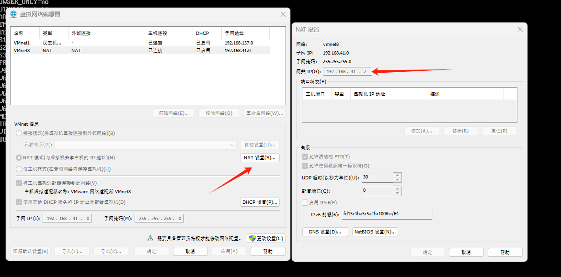Viewport: 561px width, 277px height.
Task: Click 确定 in Virtual Network Editor
Action: click(151, 251)
